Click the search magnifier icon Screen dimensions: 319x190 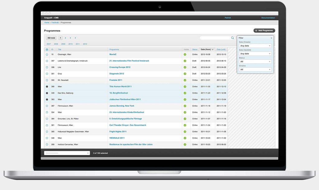tap(232, 38)
